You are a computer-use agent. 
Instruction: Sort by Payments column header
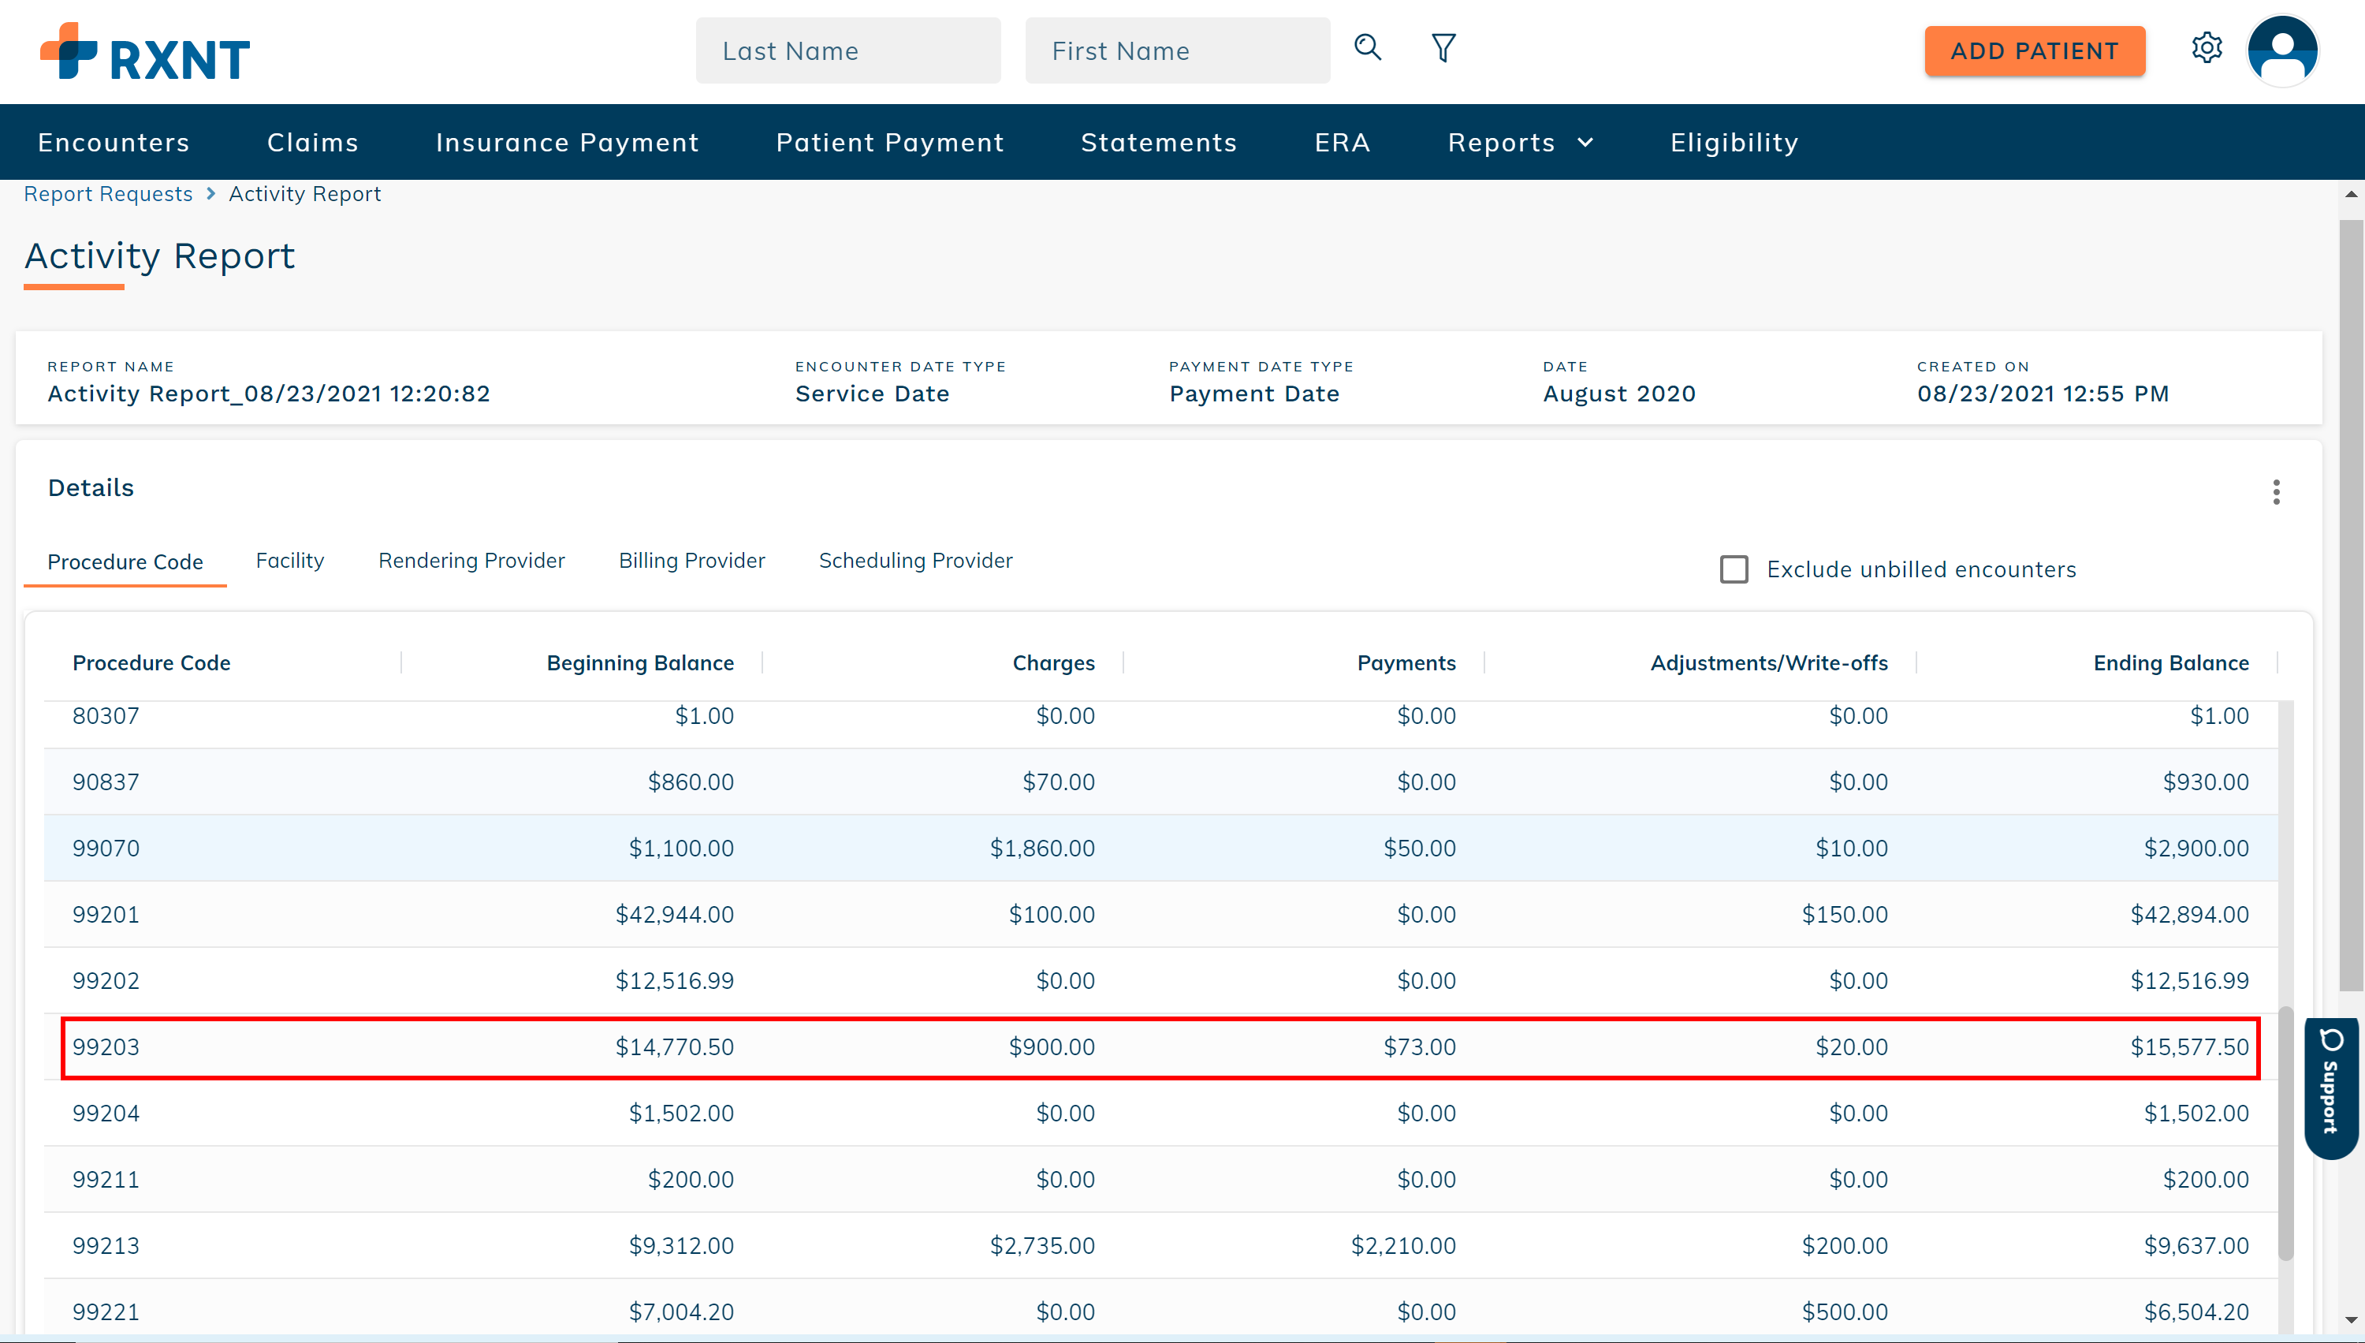coord(1406,662)
